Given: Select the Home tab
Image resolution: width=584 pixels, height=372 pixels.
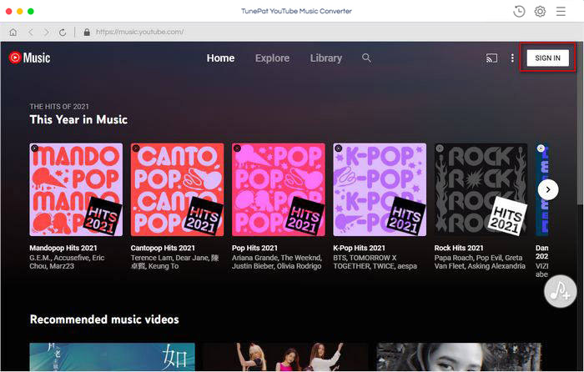Looking at the screenshot, I should coord(220,58).
